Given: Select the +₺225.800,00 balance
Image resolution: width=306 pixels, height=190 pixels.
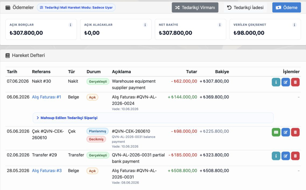Looking at the screenshot, I should tap(214, 131).
